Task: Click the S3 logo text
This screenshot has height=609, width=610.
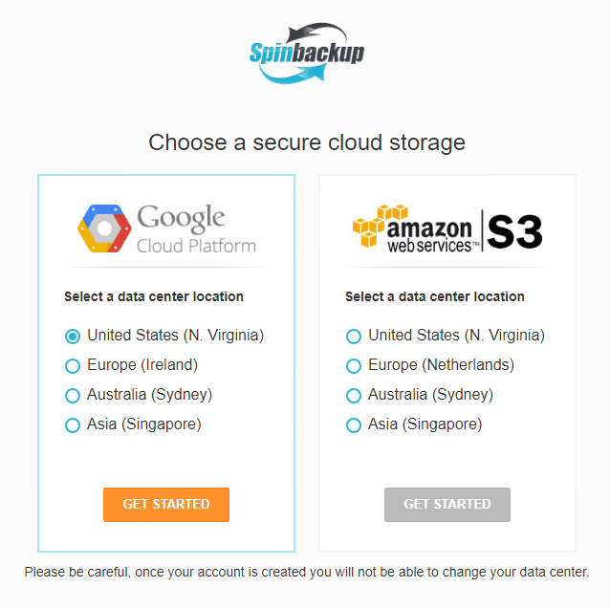Action: coord(515,230)
